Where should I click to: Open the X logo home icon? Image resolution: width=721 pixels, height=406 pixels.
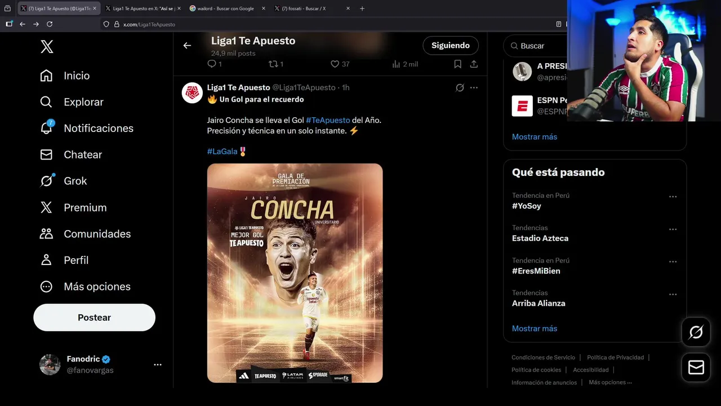point(47,47)
